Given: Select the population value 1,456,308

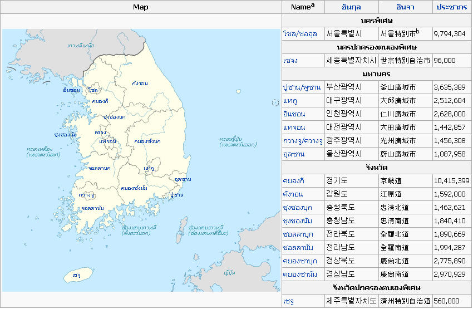Looking at the screenshot, I should 450,141.
